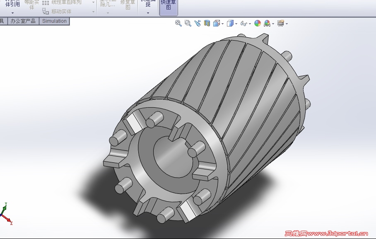Screen dimensions: 376x239
Task: Click the View Settings monitor icon
Action: click(x=281, y=23)
